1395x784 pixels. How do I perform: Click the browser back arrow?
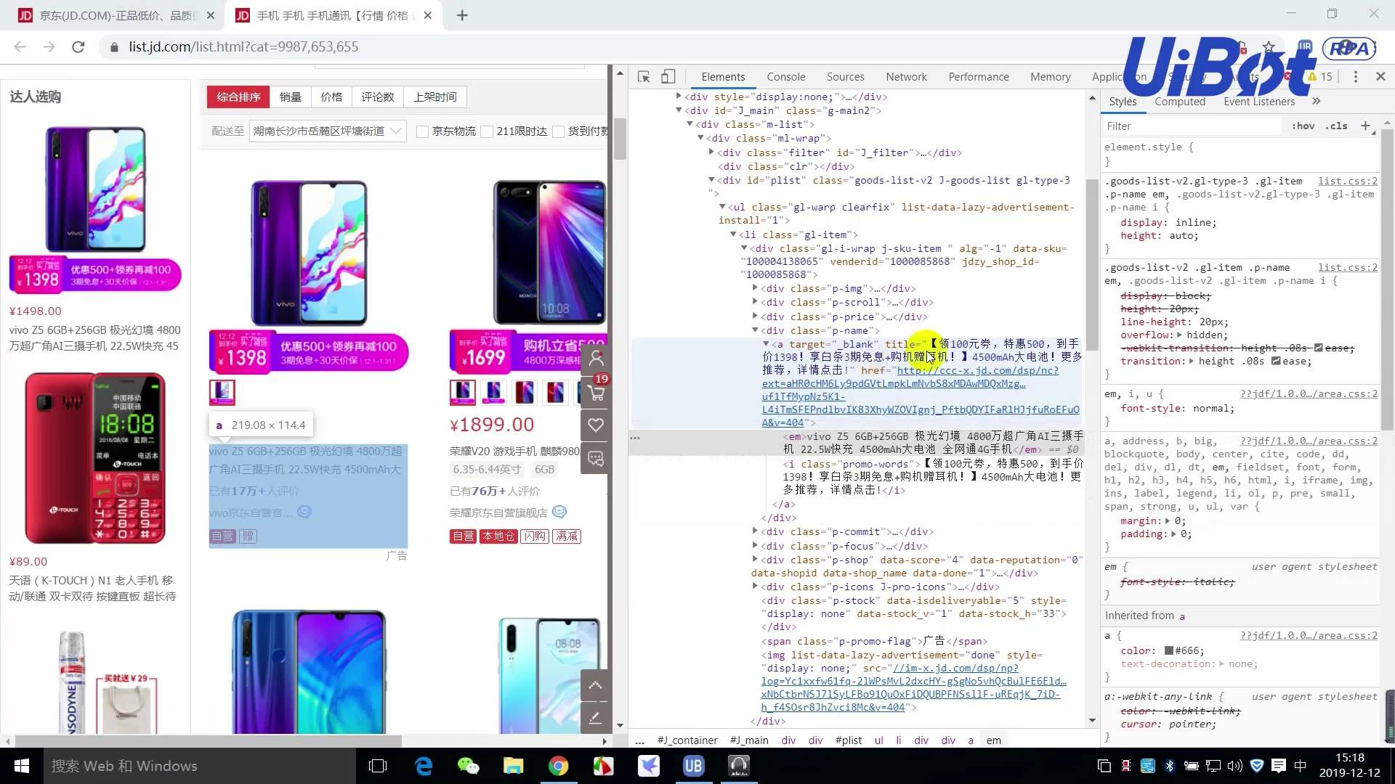pos(20,46)
